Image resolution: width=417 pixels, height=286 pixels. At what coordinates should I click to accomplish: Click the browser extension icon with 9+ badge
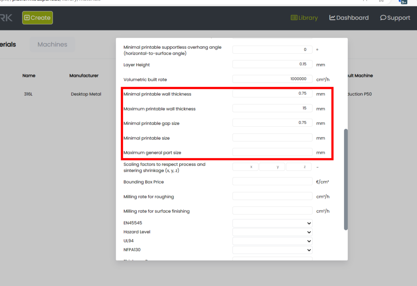point(403,2)
